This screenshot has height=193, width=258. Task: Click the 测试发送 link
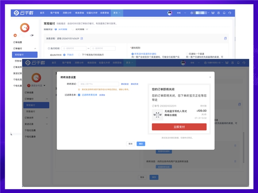(x=125, y=84)
